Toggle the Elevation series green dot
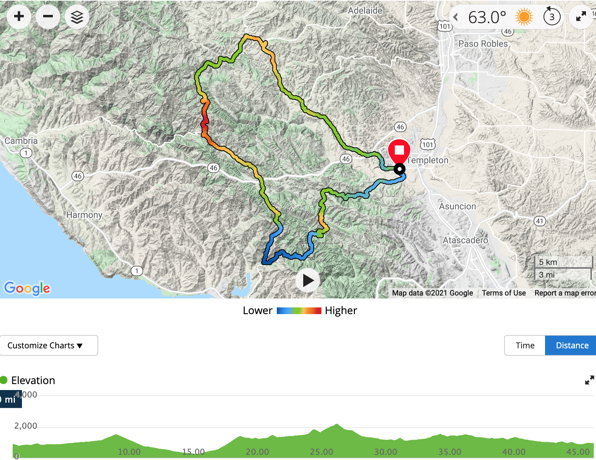596x460 pixels. tap(4, 380)
